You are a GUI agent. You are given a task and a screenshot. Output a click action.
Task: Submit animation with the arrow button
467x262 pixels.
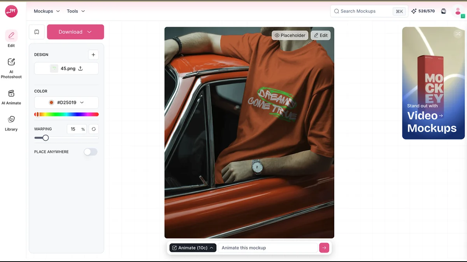tap(324, 248)
